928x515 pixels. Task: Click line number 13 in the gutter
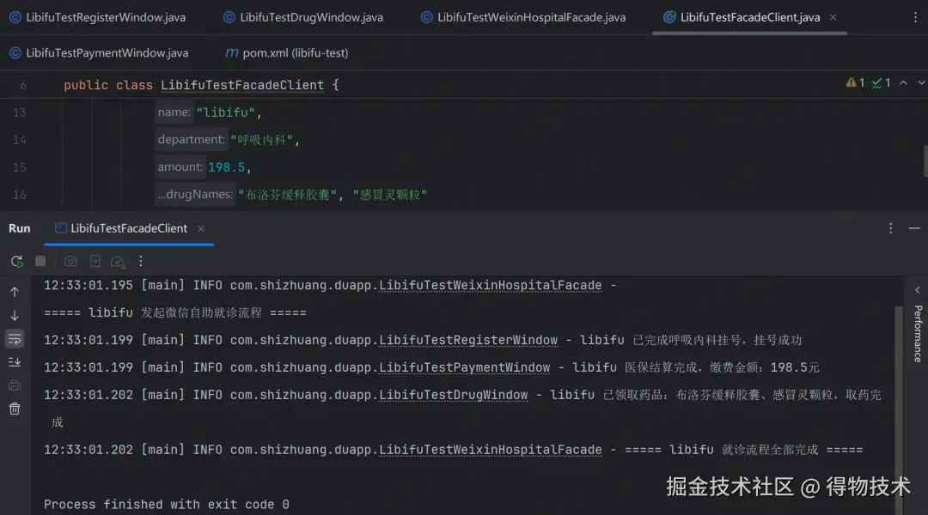[20, 112]
